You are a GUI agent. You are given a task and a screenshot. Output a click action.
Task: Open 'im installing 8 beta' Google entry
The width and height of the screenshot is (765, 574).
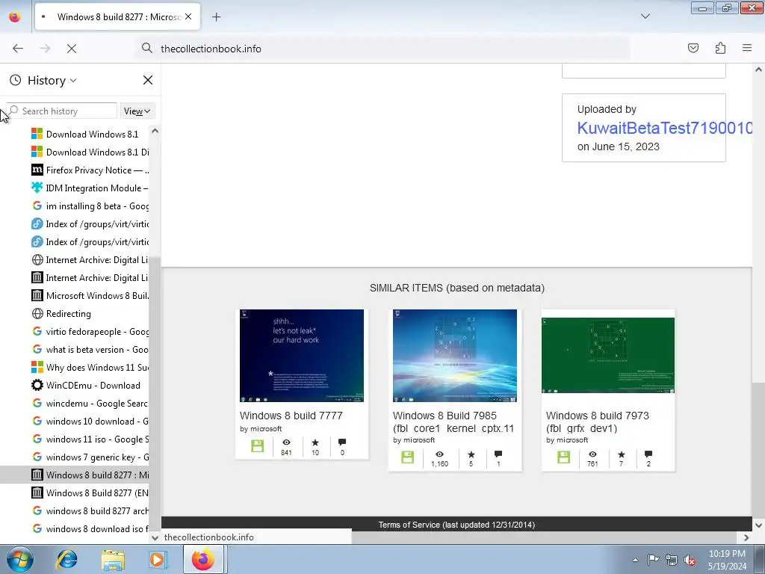90,206
